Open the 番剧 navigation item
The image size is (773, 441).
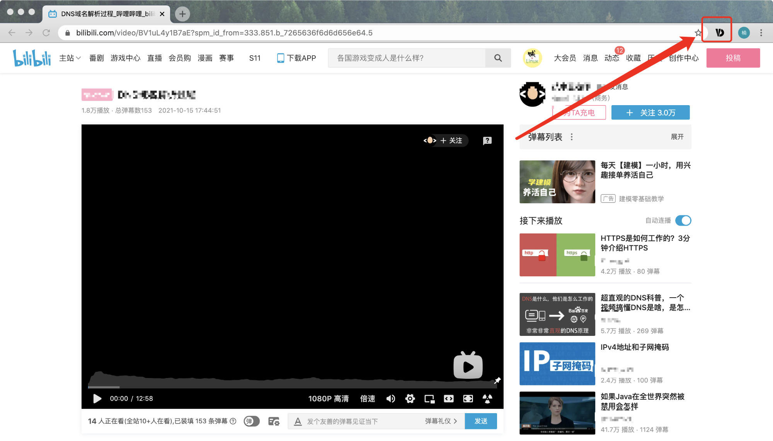click(96, 58)
